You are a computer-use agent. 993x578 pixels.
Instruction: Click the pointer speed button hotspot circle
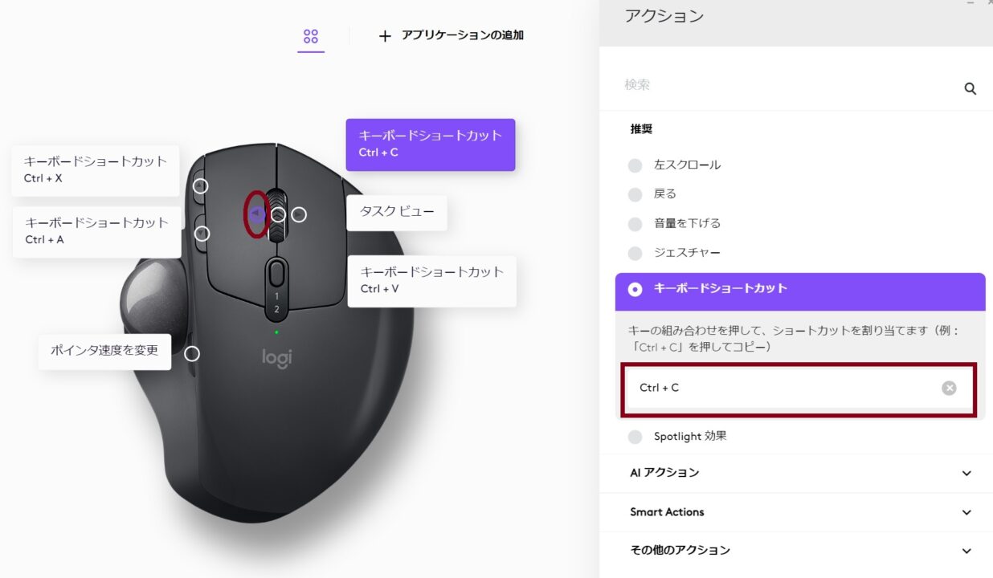pos(192,353)
